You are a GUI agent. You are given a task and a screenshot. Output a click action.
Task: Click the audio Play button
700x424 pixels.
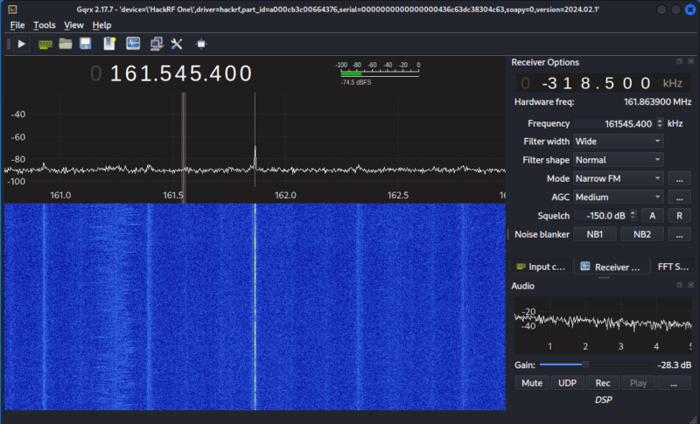[638, 383]
